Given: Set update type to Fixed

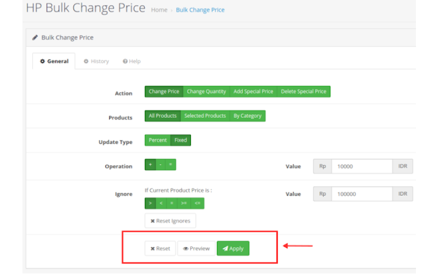Looking at the screenshot, I should point(181,140).
